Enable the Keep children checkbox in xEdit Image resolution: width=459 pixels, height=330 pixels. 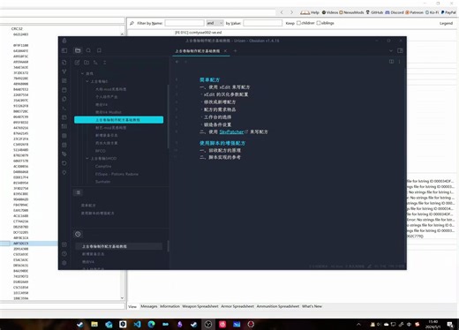298,23
